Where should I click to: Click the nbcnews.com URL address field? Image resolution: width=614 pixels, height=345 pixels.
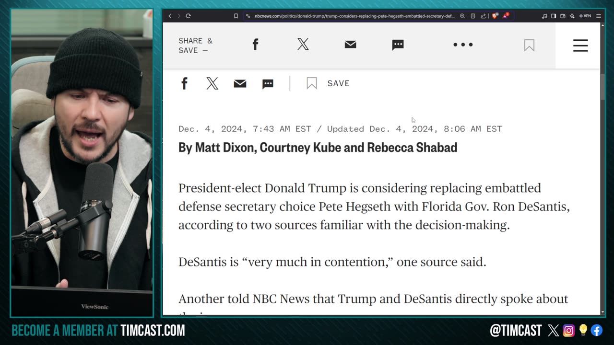point(354,16)
